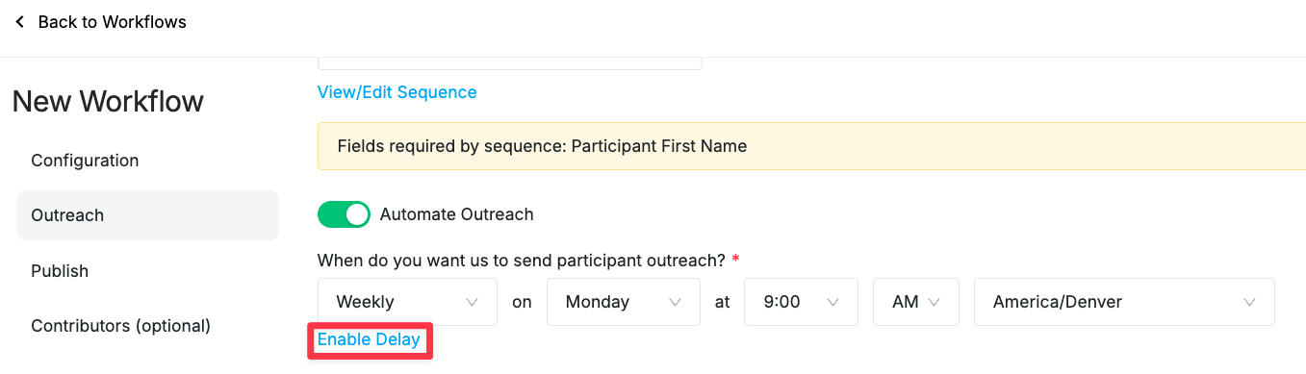Open the 9:00 time dropdown
The image size is (1306, 374).
coord(801,302)
